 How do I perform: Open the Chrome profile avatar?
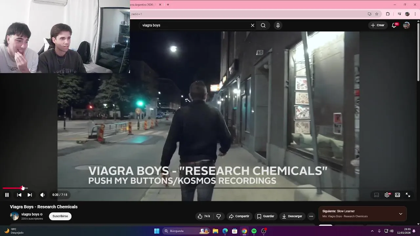[407, 14]
